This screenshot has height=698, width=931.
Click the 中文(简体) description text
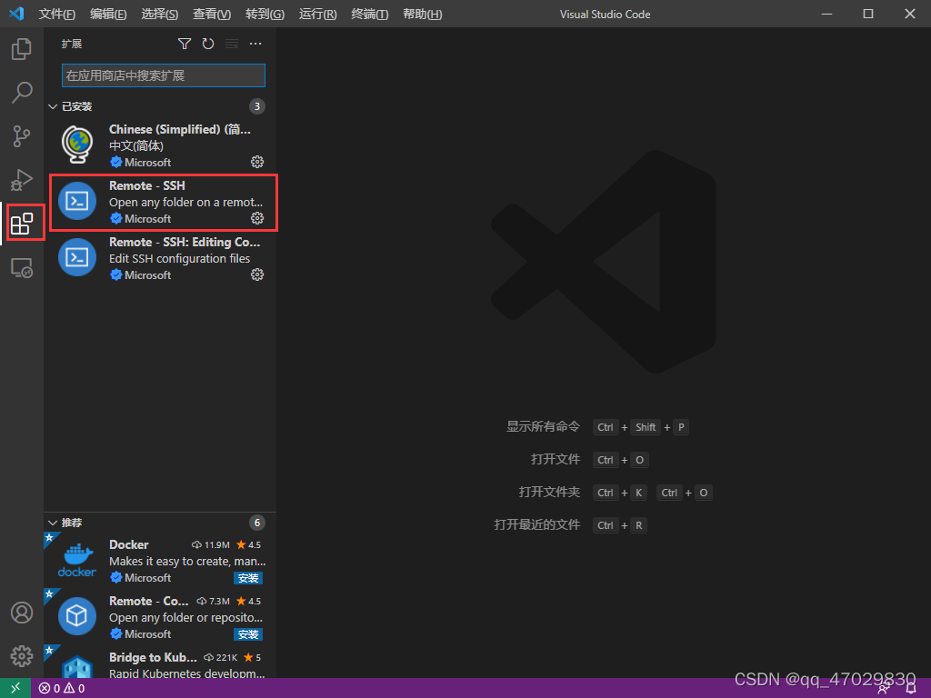point(136,146)
